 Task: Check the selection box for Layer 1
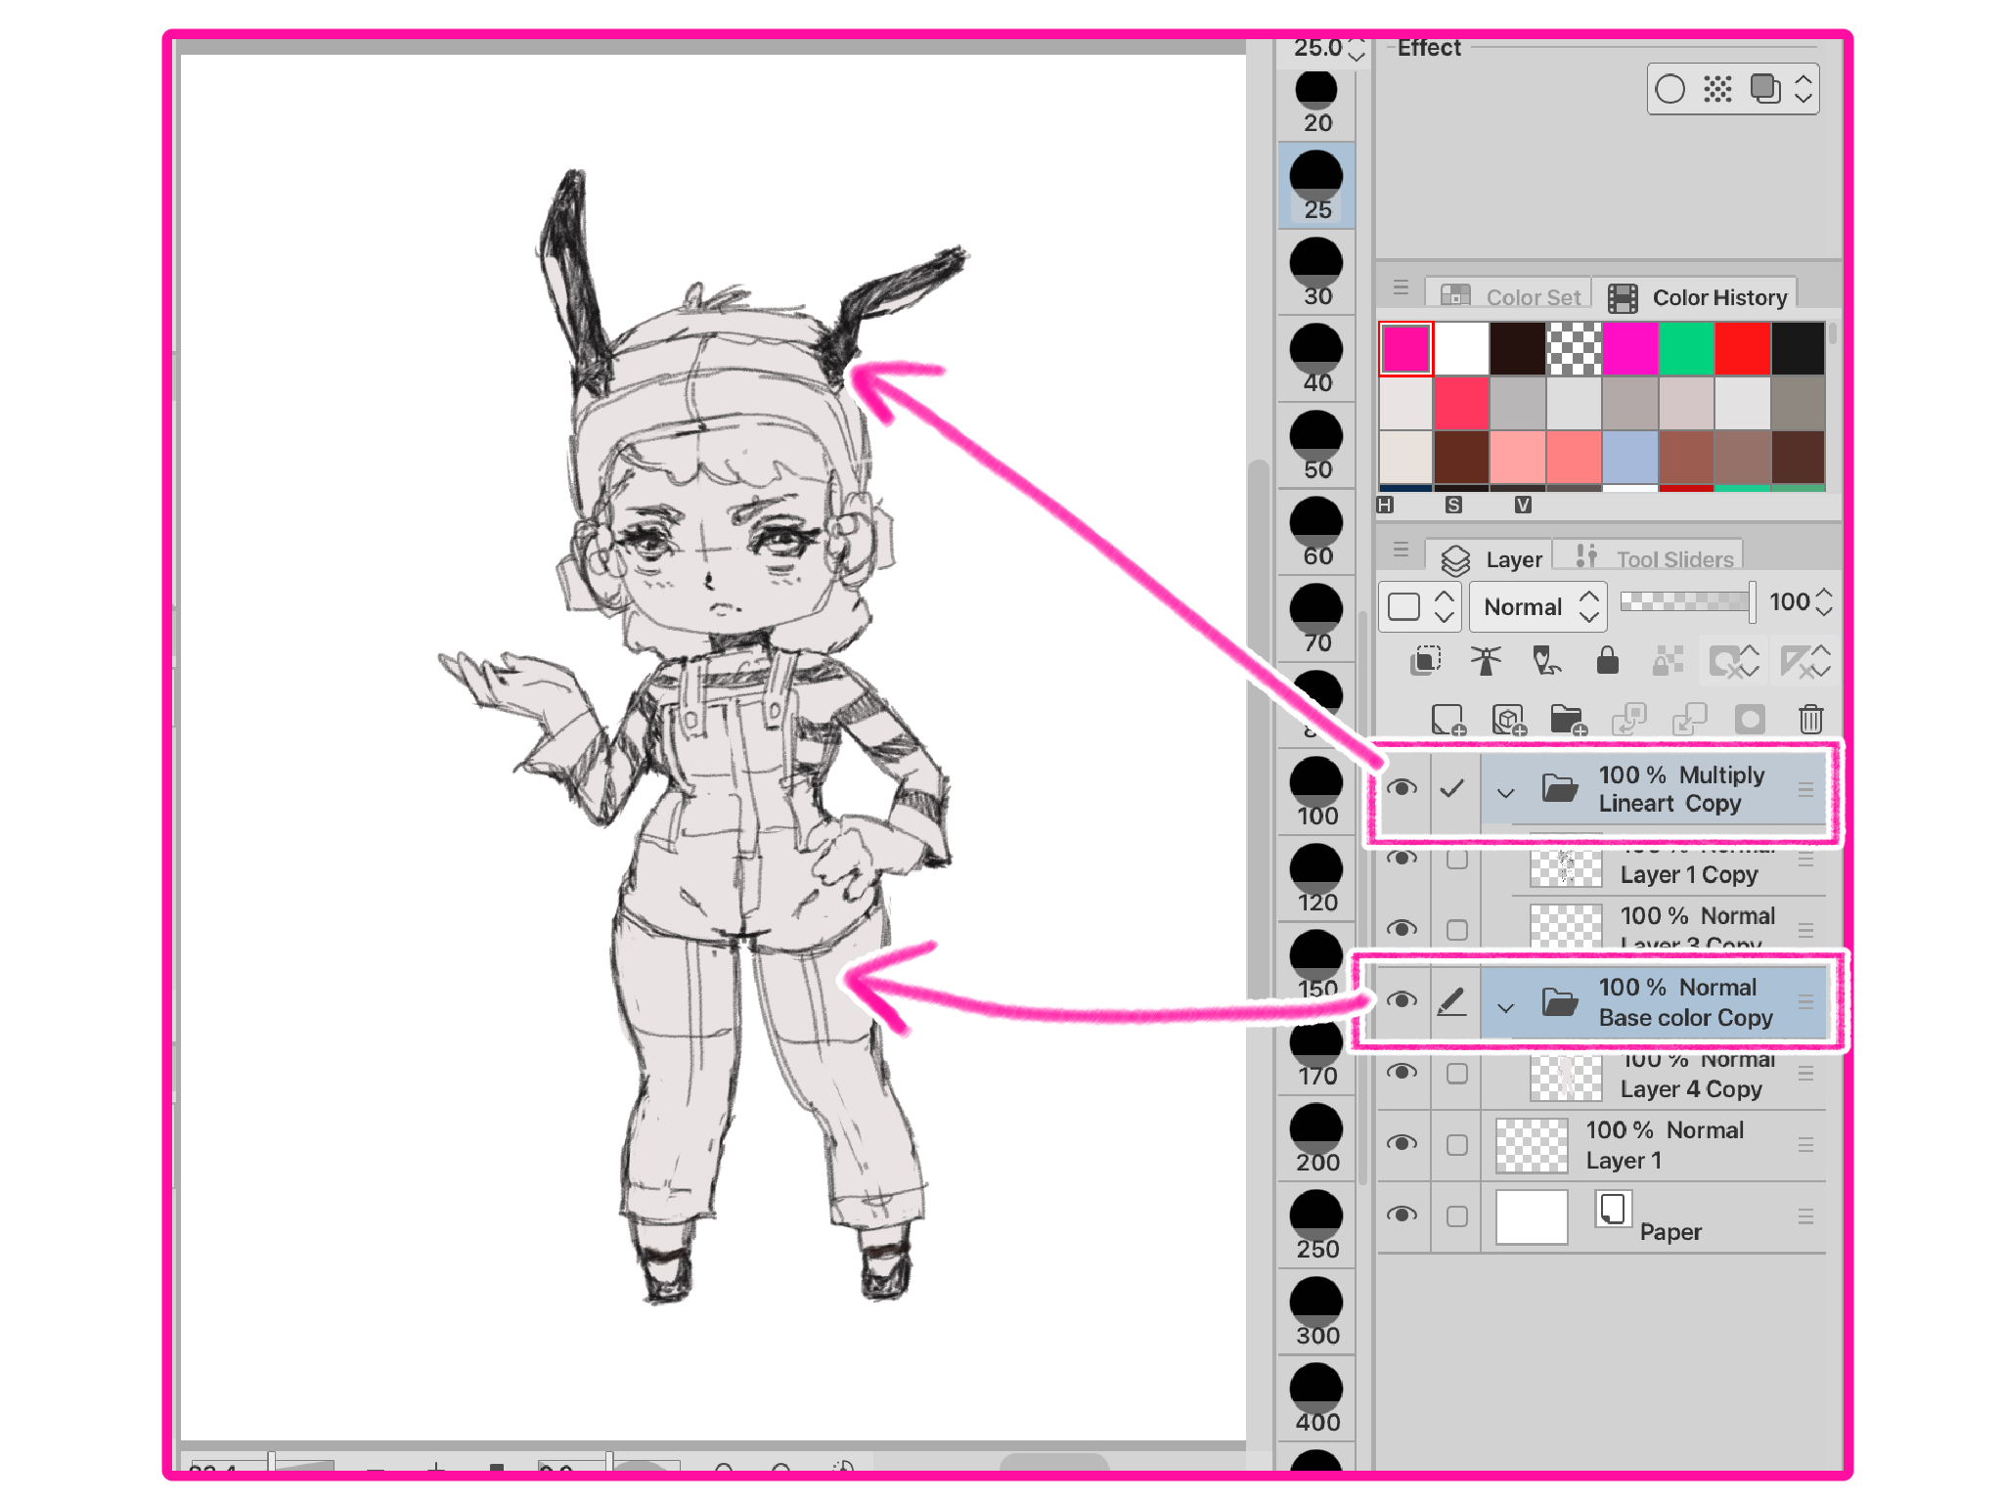click(1456, 1144)
